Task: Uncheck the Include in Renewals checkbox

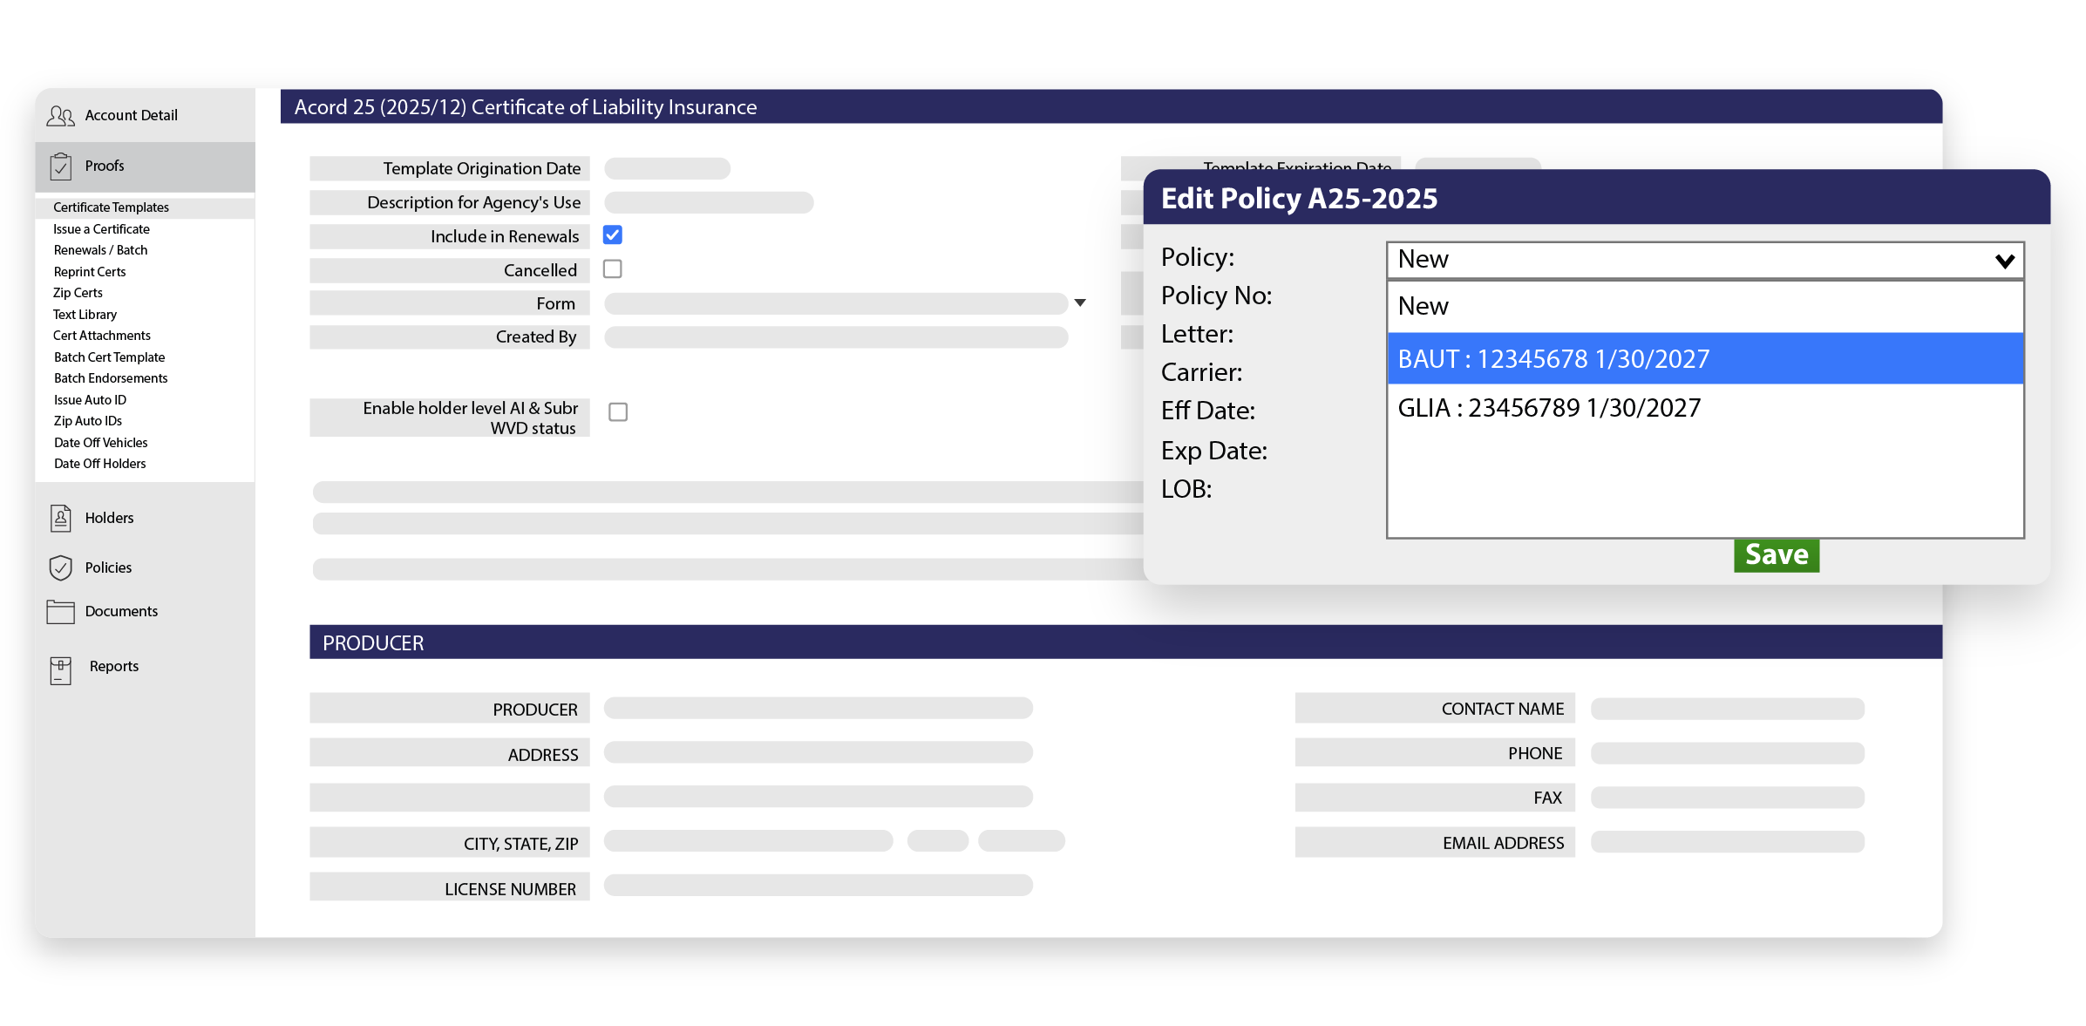Action: pos(613,235)
